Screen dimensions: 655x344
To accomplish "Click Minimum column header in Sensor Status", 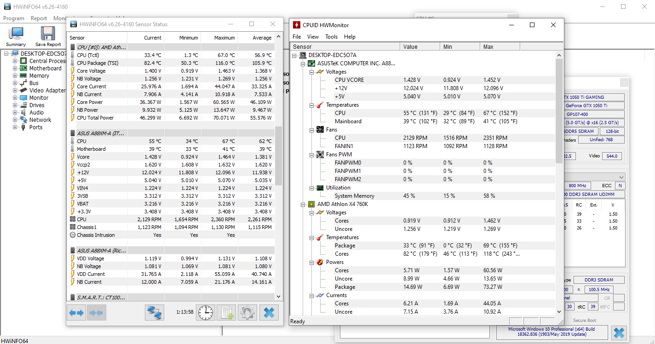I will 183,38.
